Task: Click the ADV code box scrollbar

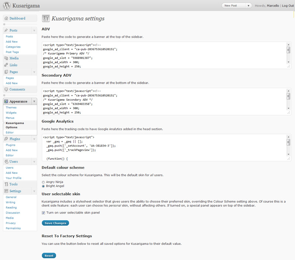Action: [288, 53]
